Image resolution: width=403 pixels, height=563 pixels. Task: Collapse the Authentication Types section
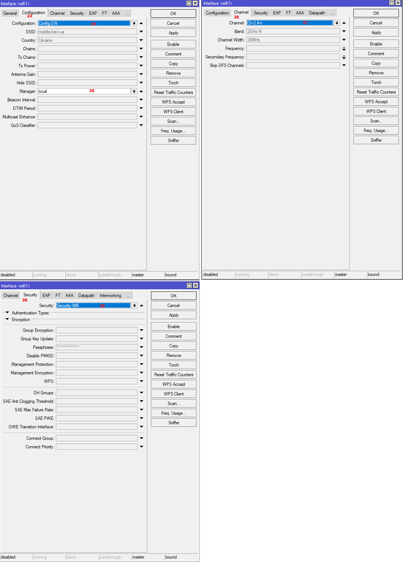(x=7, y=313)
